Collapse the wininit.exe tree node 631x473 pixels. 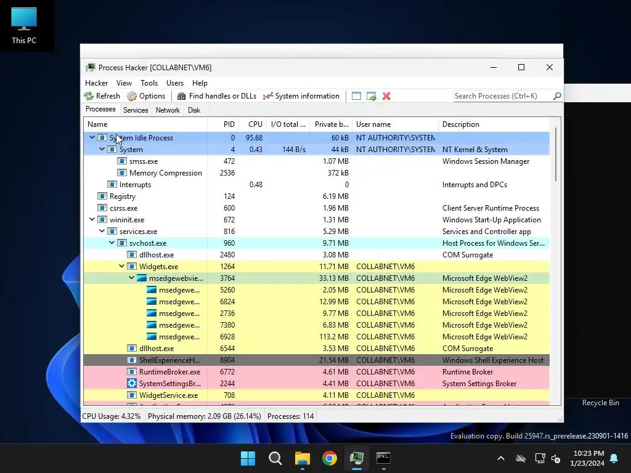coord(92,220)
